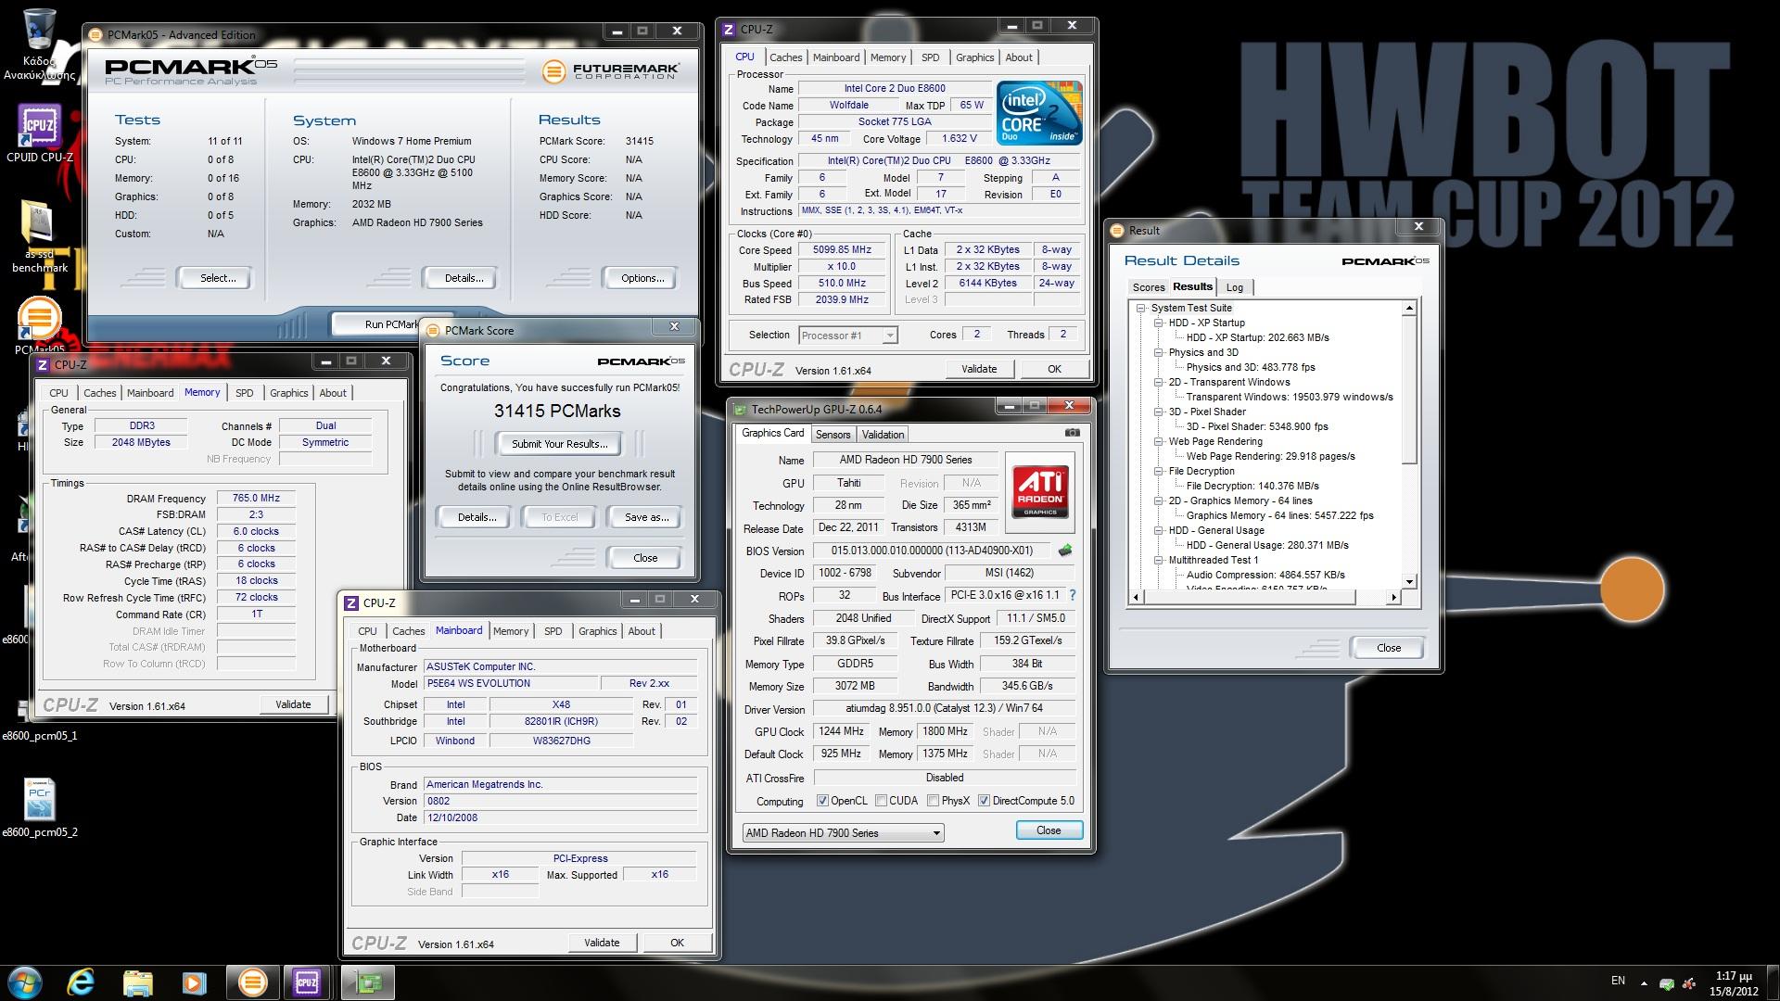1780x1001 pixels.
Task: Toggle the PhysX checkbox in GPU-Z
Action: [933, 801]
